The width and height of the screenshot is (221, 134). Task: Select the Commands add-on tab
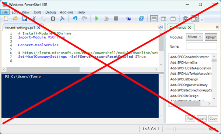pos(178,28)
